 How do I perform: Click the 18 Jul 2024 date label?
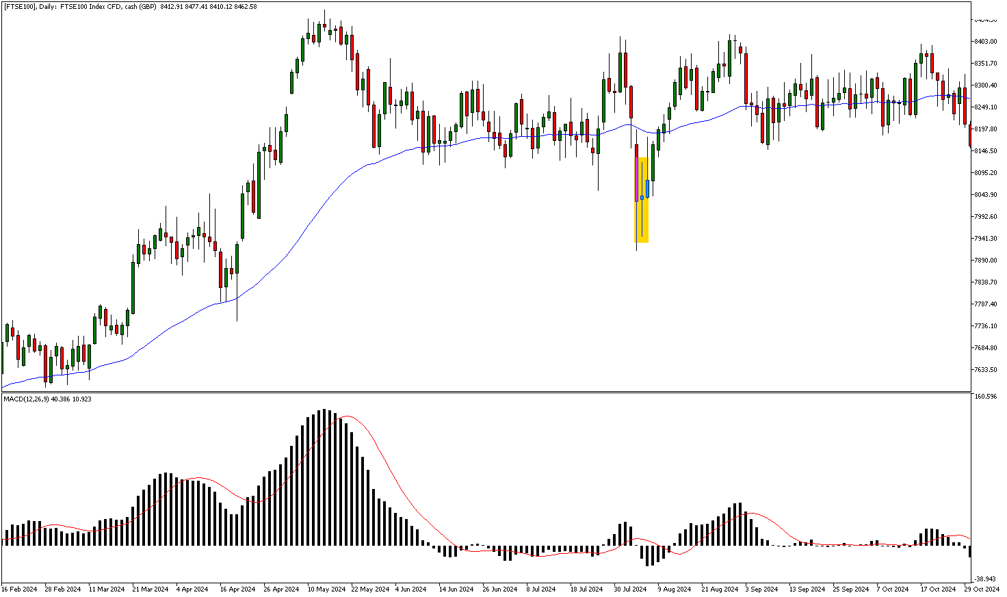click(587, 589)
